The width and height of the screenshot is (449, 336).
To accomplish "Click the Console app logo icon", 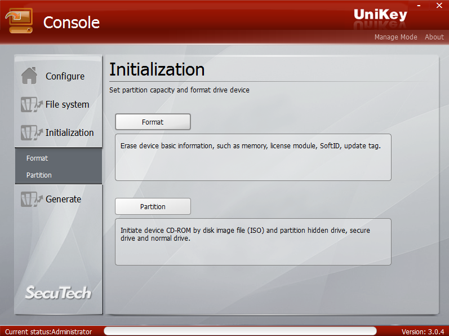I will pyautogui.click(x=19, y=21).
